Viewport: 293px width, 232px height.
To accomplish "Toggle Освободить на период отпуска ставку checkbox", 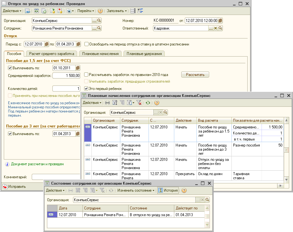I will click(x=86, y=44).
